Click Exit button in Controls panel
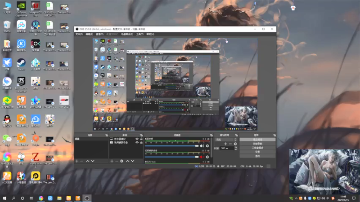Image resolution: width=360 pixels, height=202 pixels. 257,156
